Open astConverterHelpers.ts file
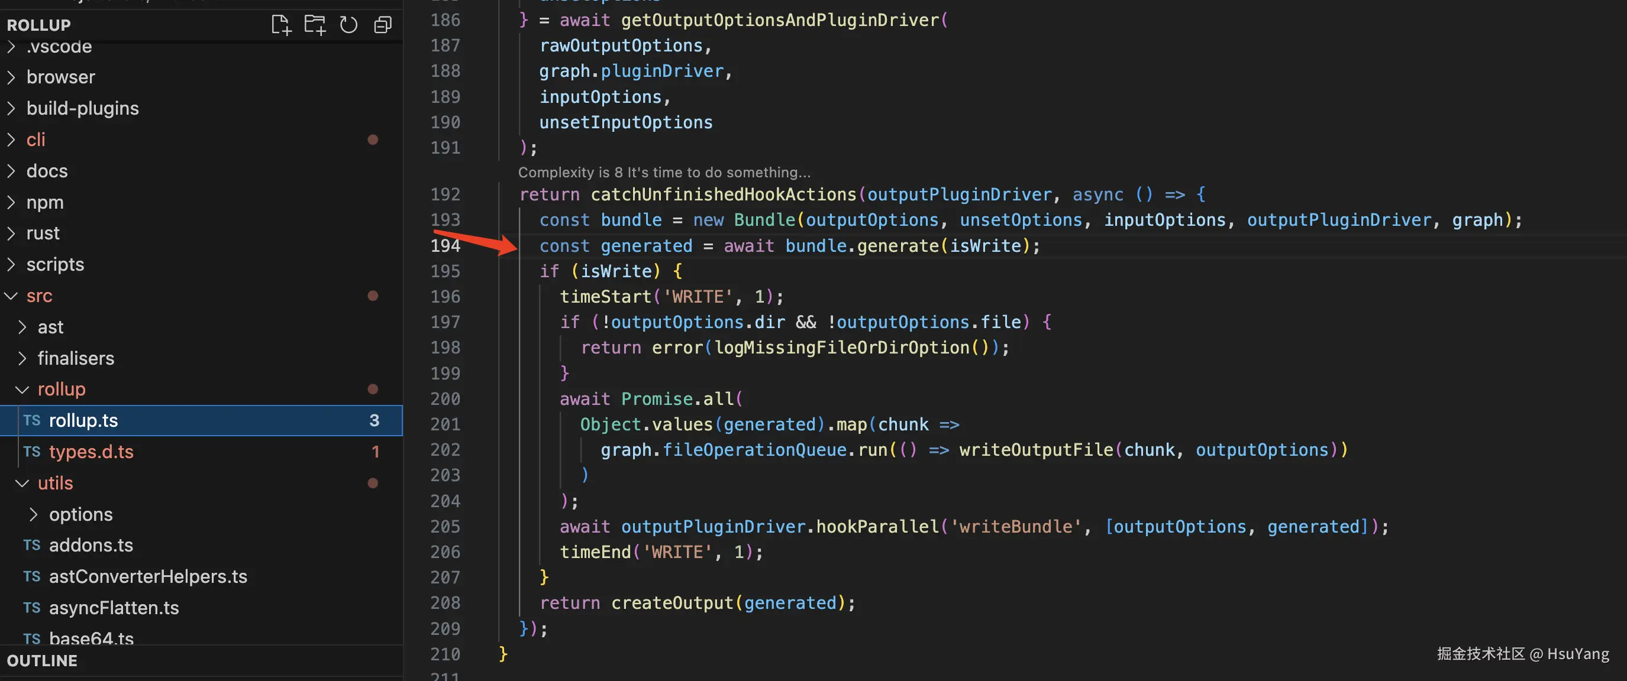Screen dimensions: 1627x681 [148, 577]
